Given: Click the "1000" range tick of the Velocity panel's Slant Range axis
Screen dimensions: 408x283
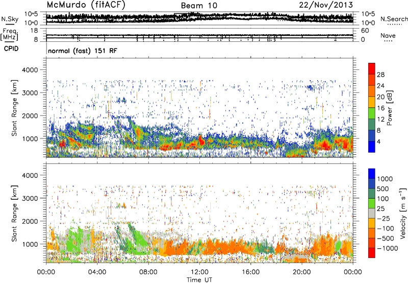Looking at the screenshot, I should pos(30,244).
